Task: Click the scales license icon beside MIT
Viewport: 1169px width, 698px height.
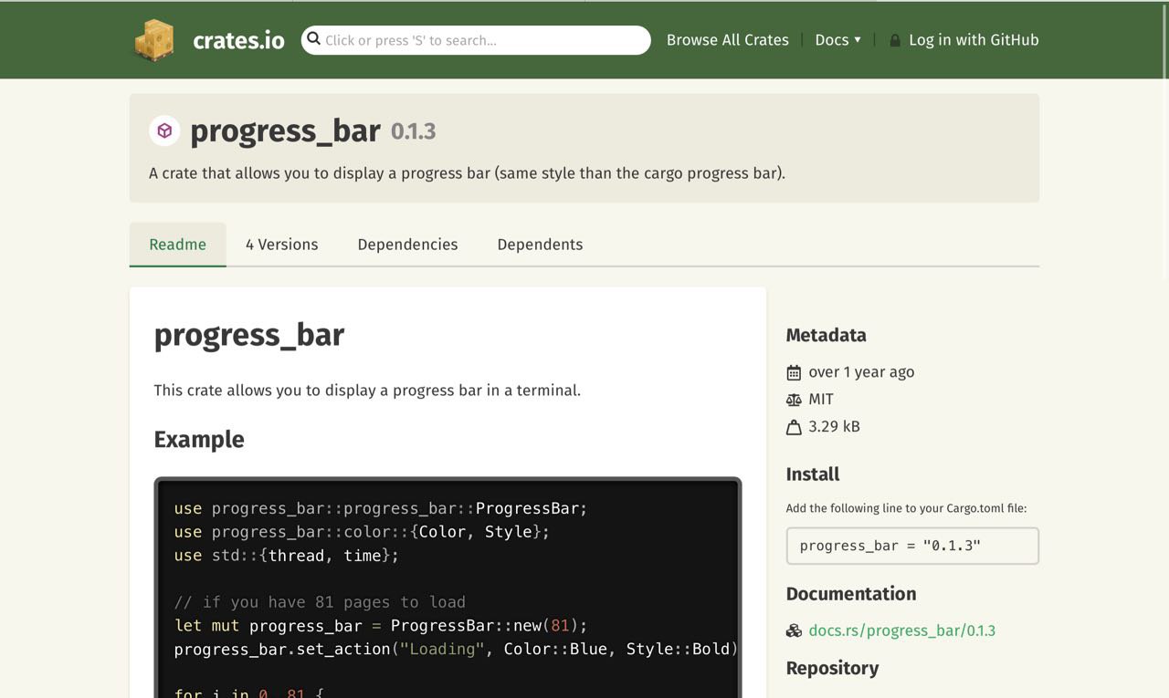Action: (x=794, y=400)
